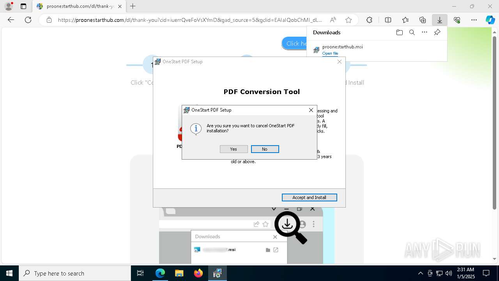Screen dimensions: 499x281
Task: Select the proonestarthub.com browser tab
Action: pyautogui.click(x=79, y=6)
